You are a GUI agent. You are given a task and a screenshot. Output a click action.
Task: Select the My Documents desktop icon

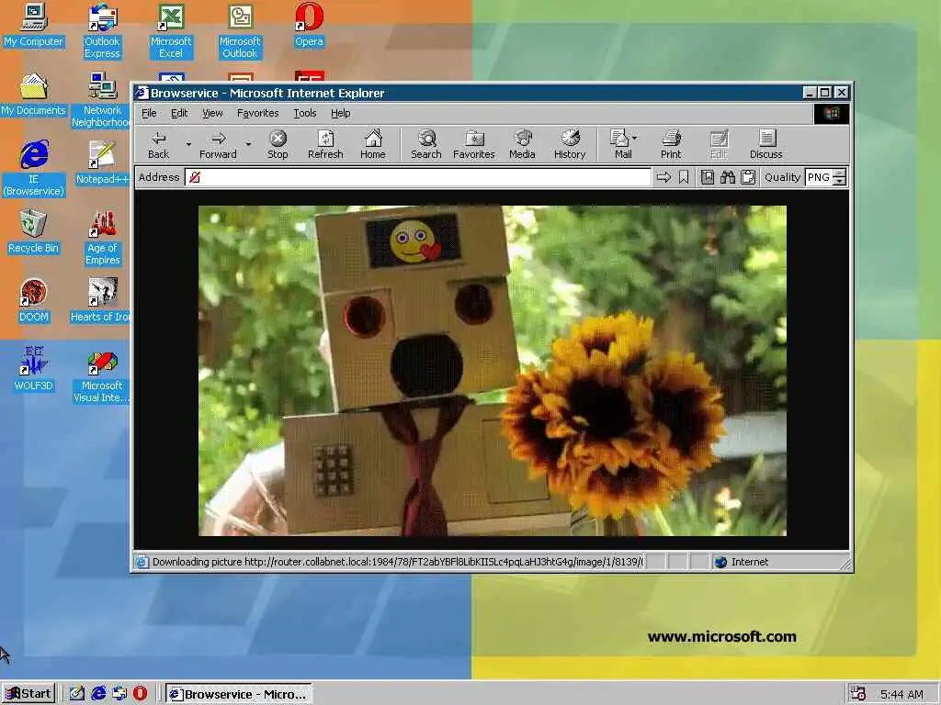tap(33, 95)
